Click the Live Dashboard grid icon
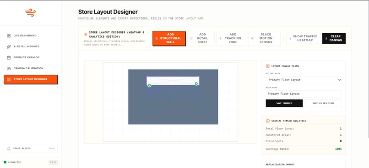The image size is (369, 168). point(9,36)
